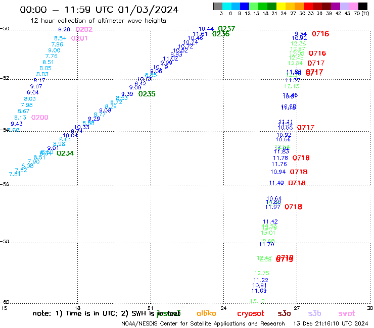Click the wave height value 11.22
Screen dimensions: 374x328
tap(261, 281)
